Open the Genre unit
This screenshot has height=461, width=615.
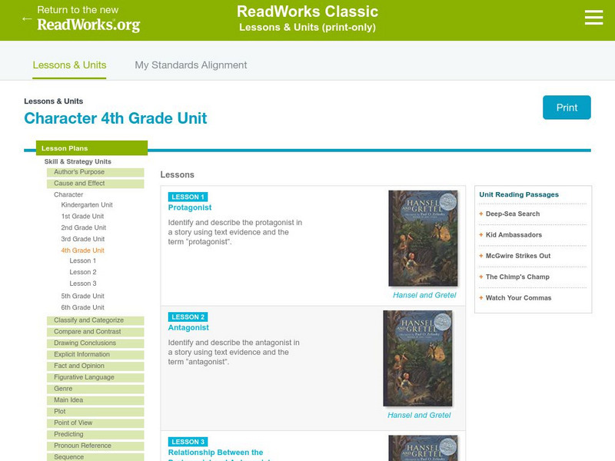pyautogui.click(x=95, y=389)
